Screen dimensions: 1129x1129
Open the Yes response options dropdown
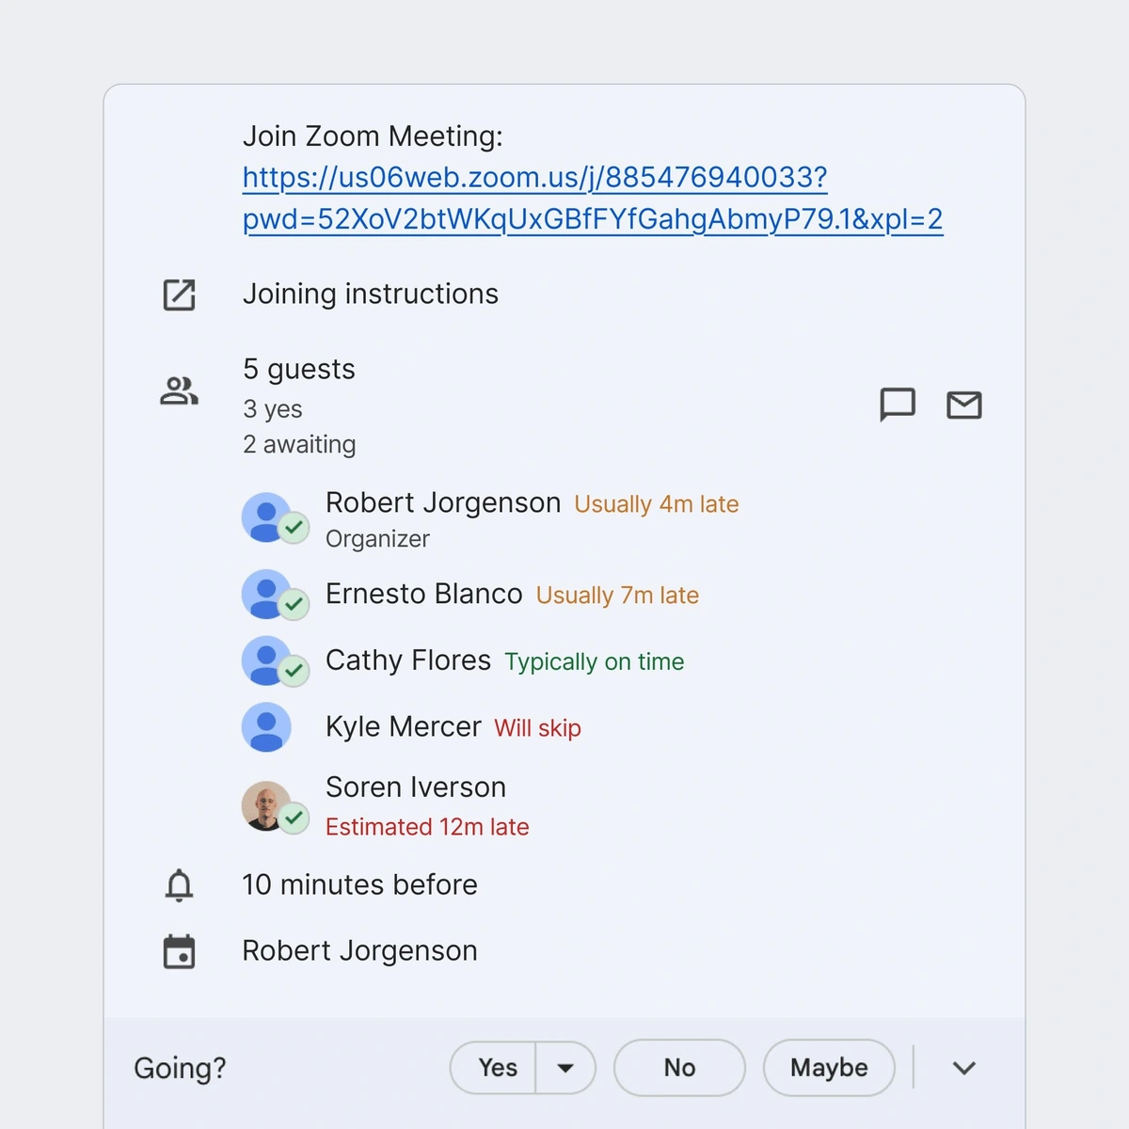tap(565, 1068)
